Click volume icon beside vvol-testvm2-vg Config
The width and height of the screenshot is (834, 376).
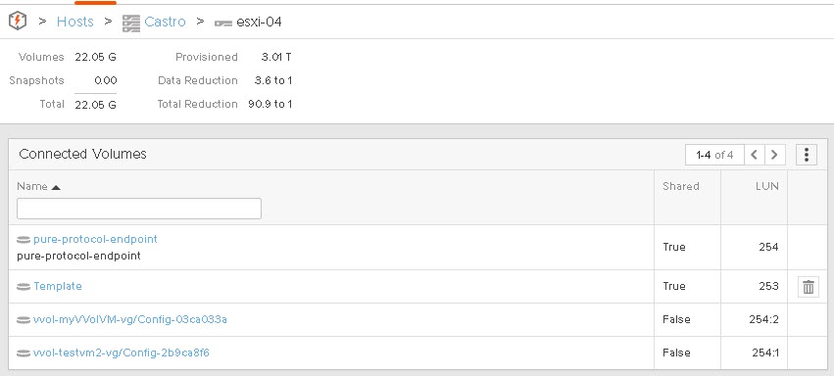pyautogui.click(x=24, y=353)
